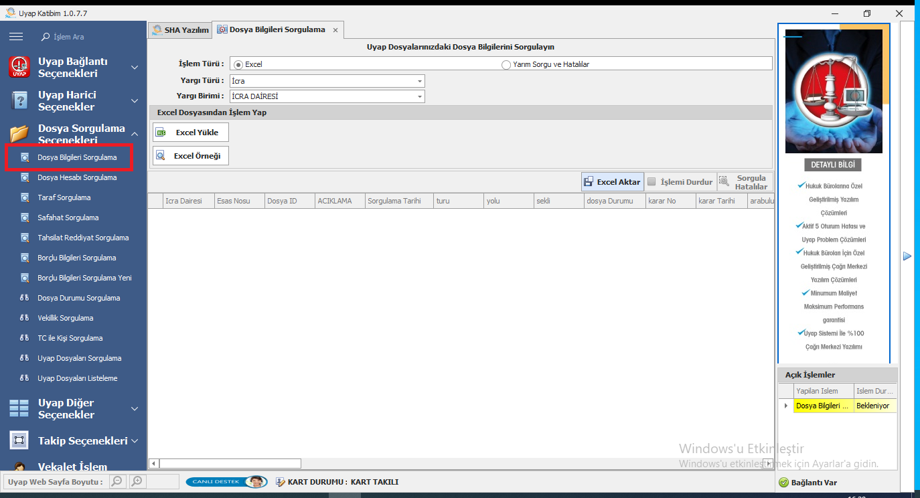This screenshot has height=498, width=920.
Task: Click the Sorgulama Tarihi column header
Action: pos(398,201)
